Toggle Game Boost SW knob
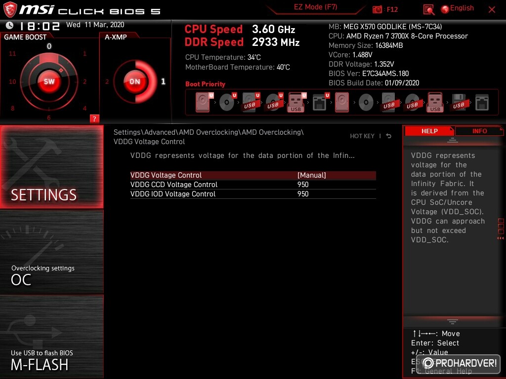The image size is (506, 379). click(x=49, y=81)
